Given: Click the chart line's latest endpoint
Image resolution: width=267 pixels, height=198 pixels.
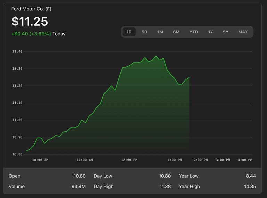Looking at the screenshot, I should (189, 77).
